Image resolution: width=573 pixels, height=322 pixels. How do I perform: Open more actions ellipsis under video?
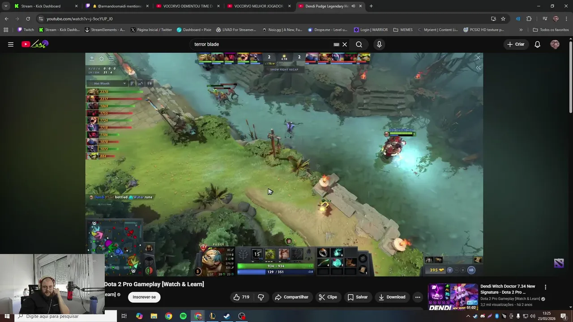click(x=418, y=297)
